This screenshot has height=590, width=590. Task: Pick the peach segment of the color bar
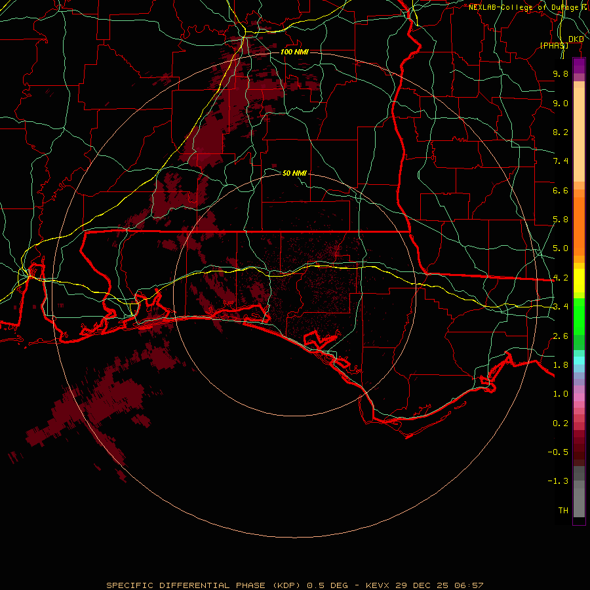click(x=579, y=134)
